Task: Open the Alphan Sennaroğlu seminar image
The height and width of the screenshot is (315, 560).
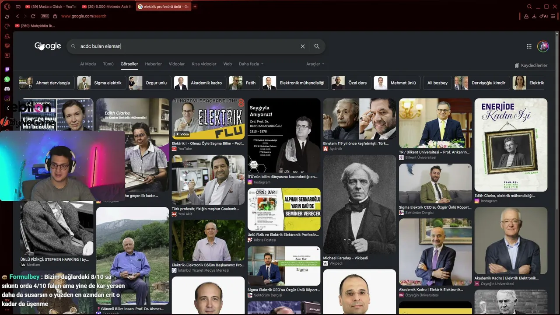Action: click(x=284, y=209)
